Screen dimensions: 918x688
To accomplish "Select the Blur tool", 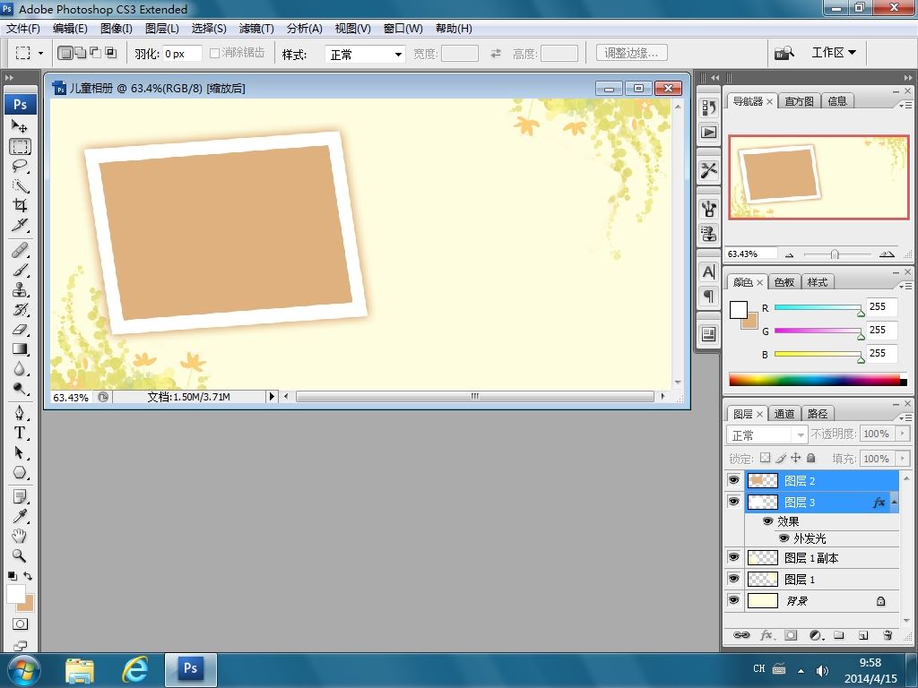I will click(20, 368).
